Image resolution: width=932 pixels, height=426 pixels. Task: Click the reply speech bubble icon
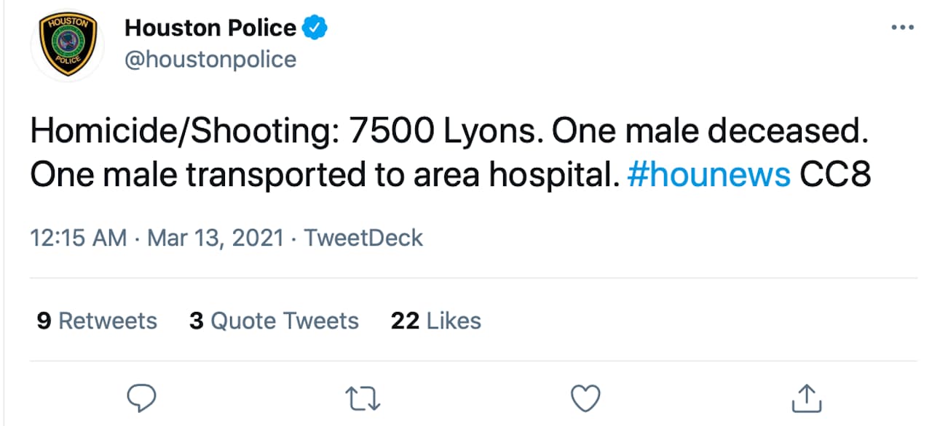pyautogui.click(x=142, y=398)
